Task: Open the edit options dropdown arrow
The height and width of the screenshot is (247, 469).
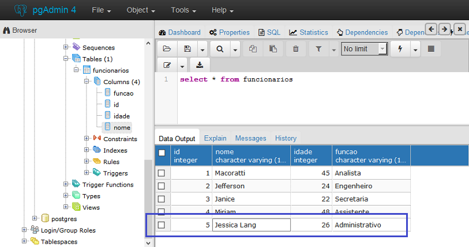Action: [x=182, y=66]
